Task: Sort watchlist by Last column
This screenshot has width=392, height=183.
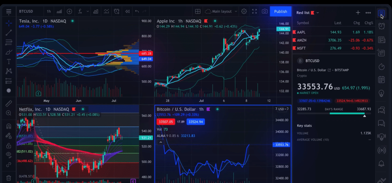Action: coord(338,23)
